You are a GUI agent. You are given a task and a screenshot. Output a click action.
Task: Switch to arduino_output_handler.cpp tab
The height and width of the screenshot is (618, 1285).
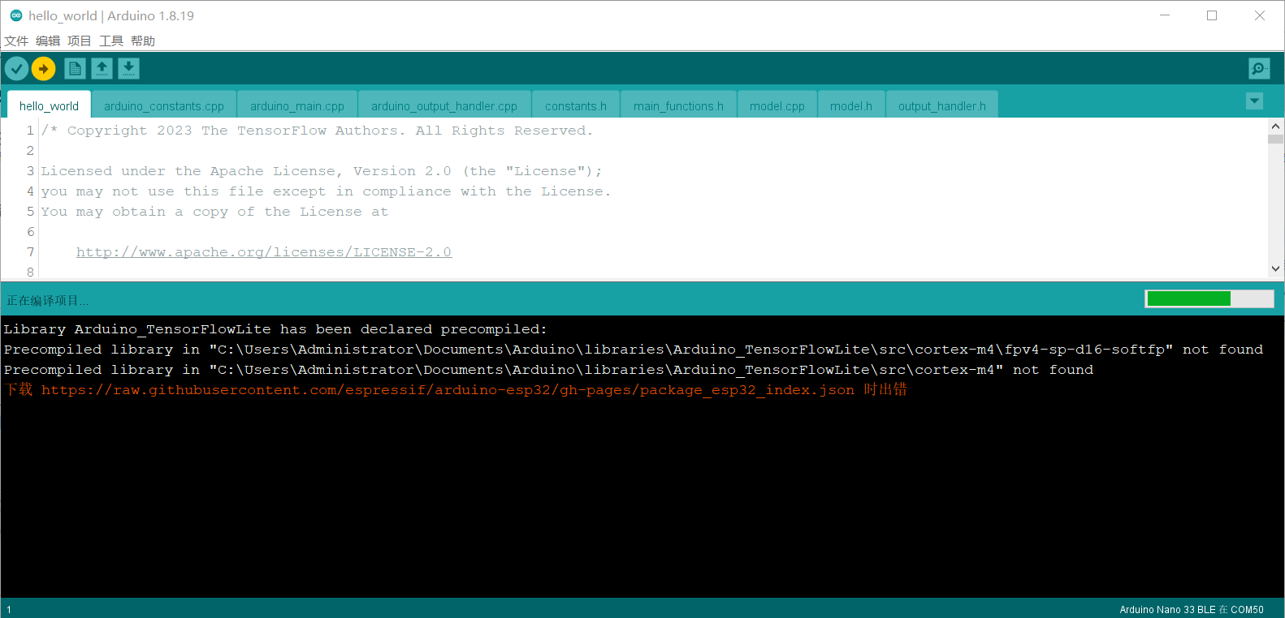click(444, 105)
